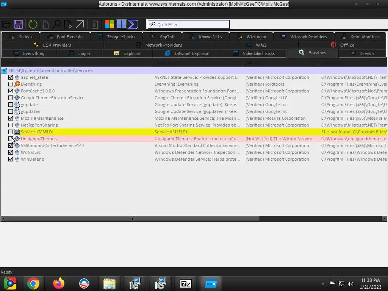Check the gupdatem service checkbox

click(11, 111)
